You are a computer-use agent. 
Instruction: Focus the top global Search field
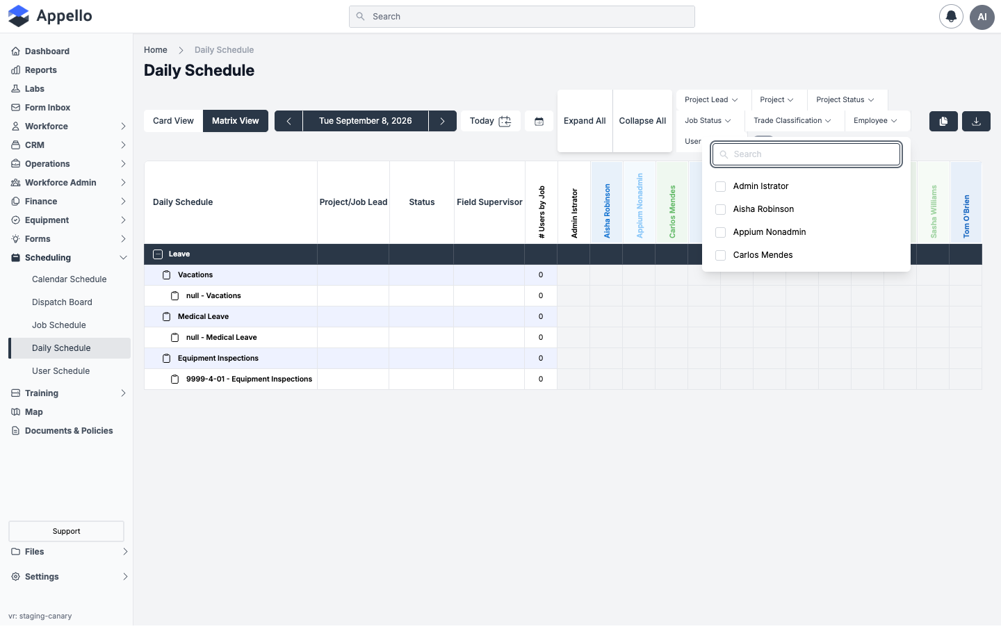[x=521, y=17]
